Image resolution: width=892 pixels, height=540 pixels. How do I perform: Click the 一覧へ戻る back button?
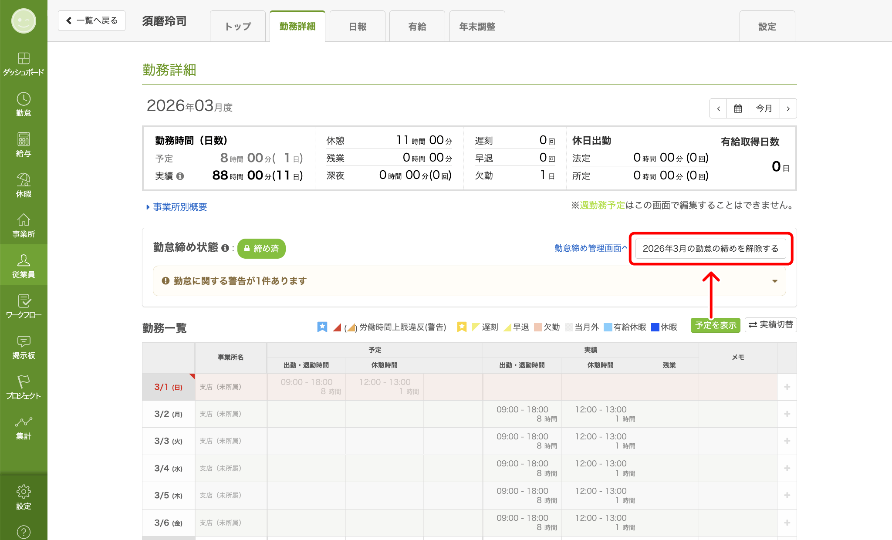tap(92, 20)
